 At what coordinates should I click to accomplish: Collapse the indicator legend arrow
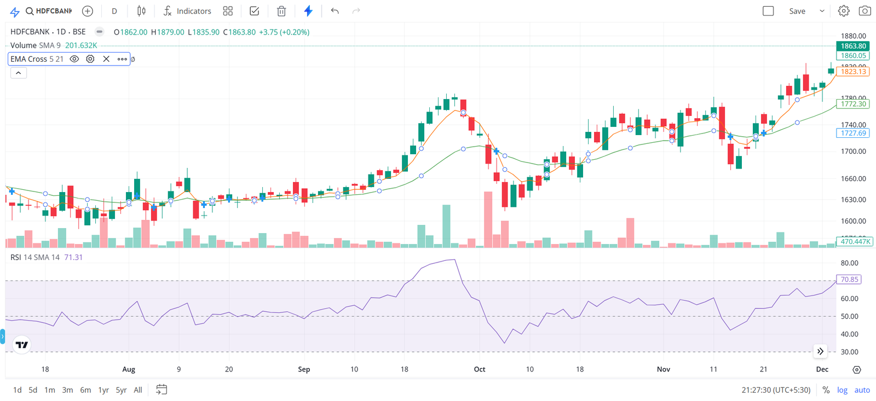tap(19, 73)
